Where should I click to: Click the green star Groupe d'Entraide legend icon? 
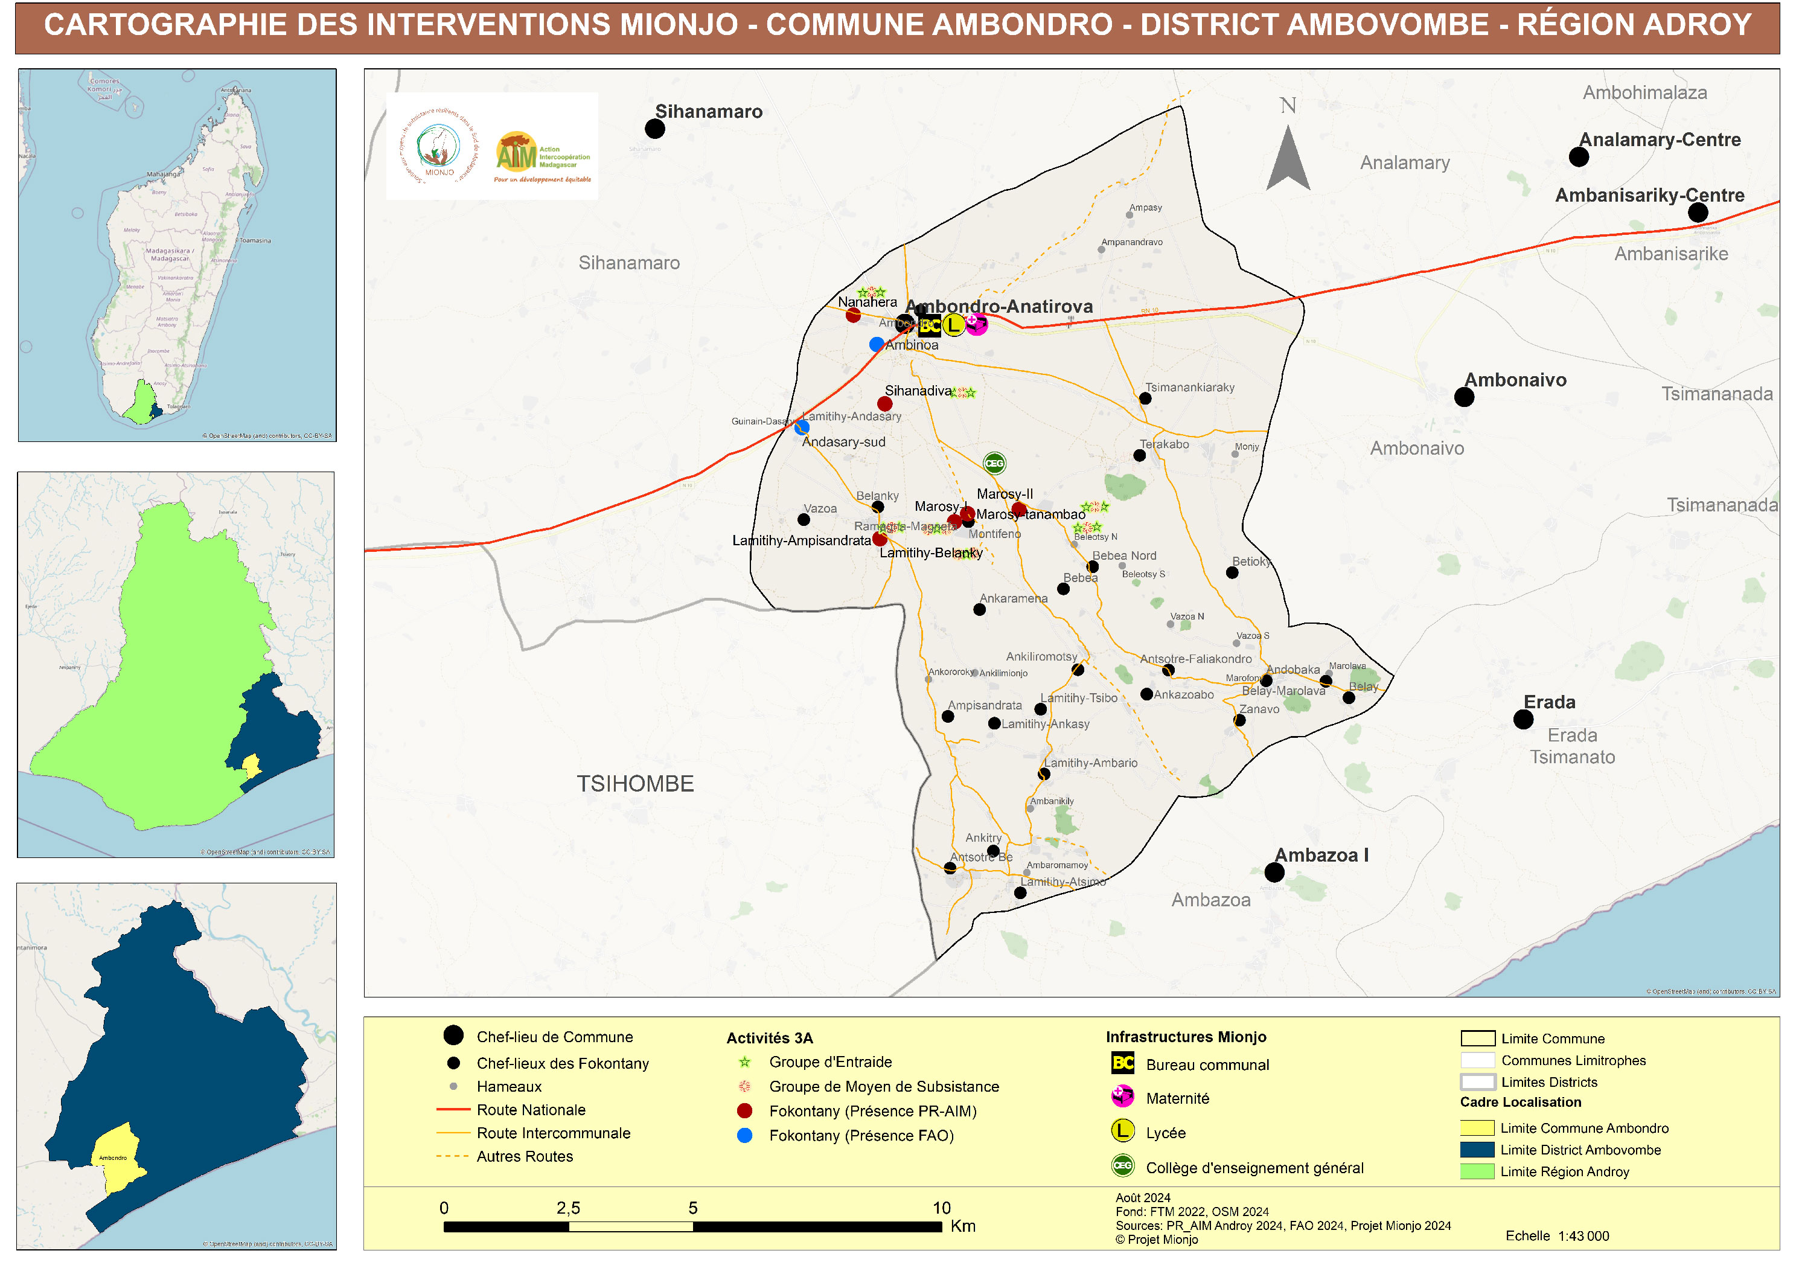744,1061
